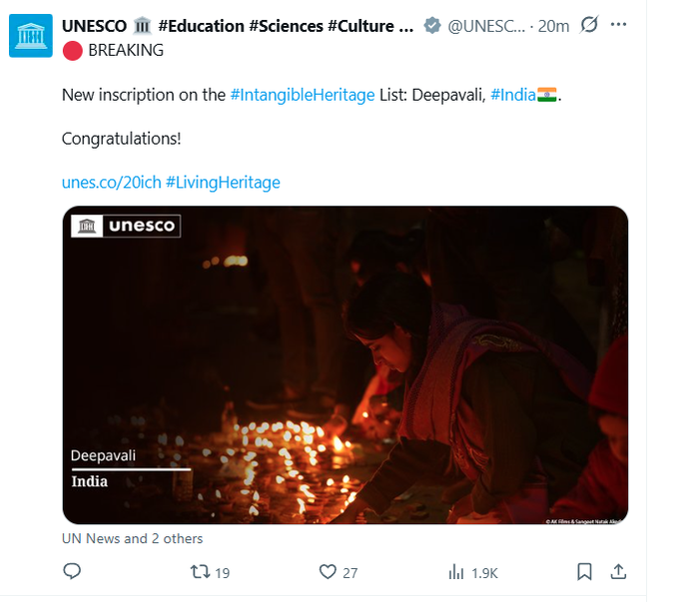Like the post with the heart icon
Screen dimensions: 679x602
(328, 572)
